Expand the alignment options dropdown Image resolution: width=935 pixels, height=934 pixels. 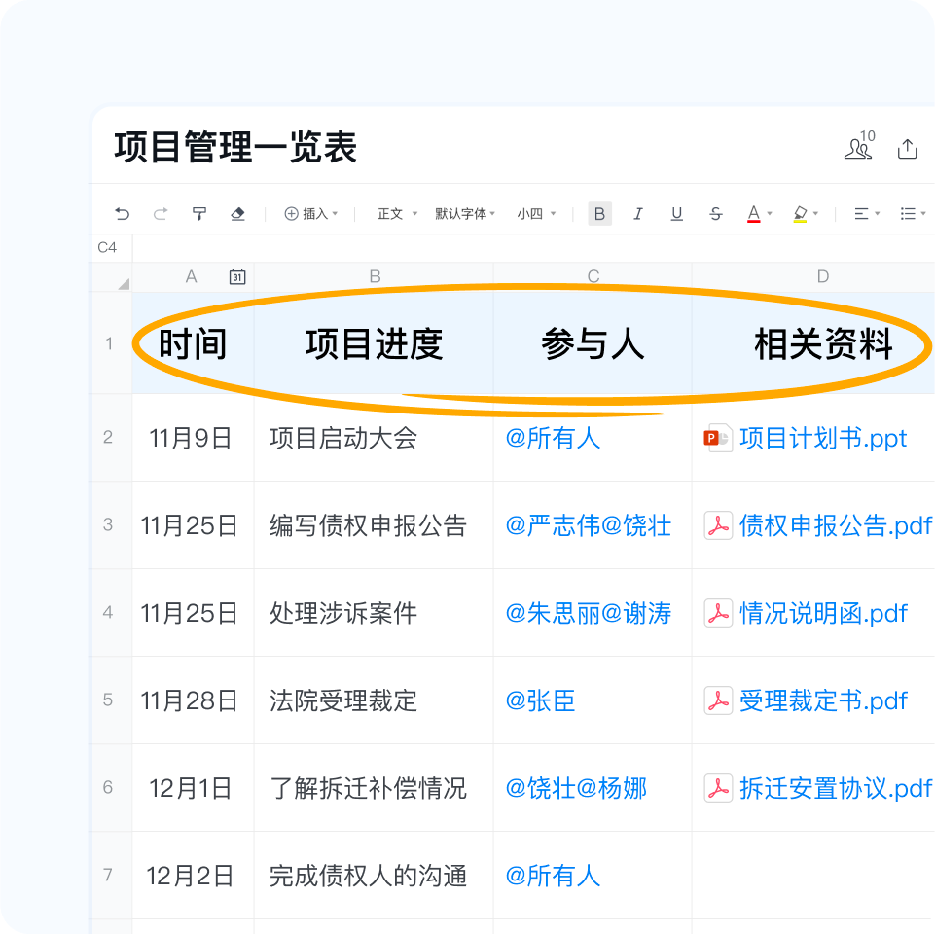864,213
